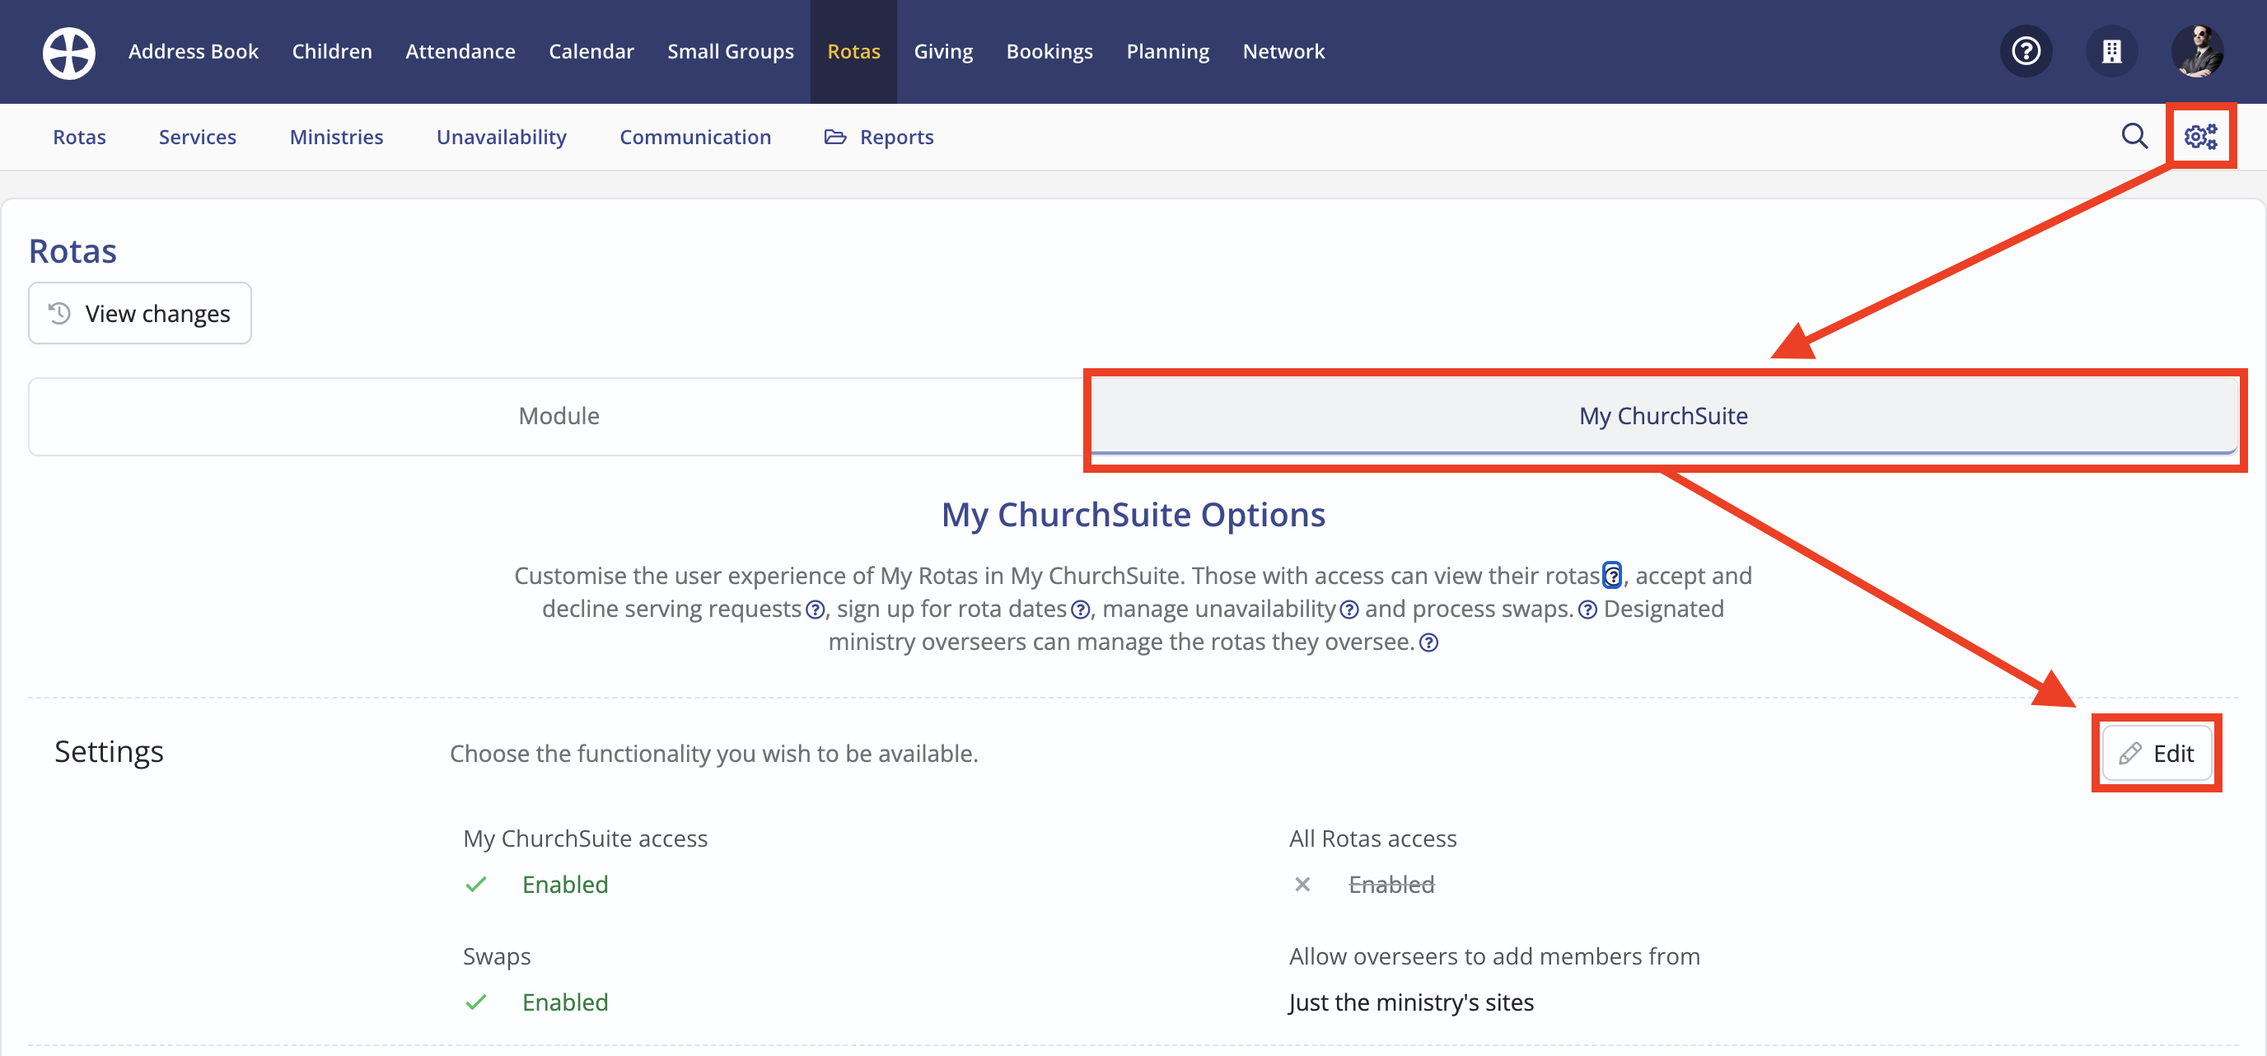Select the Rotas module in top navigation

853,51
